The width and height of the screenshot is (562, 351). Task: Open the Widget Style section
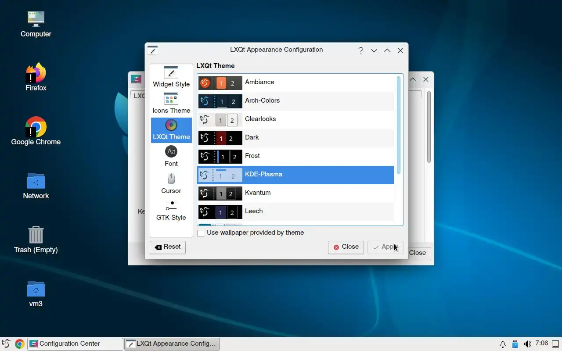coord(171,77)
